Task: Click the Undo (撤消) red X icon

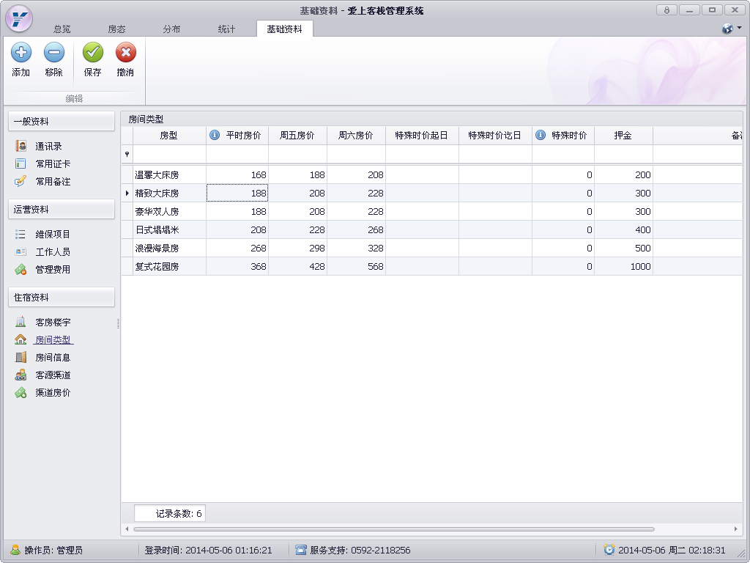Action: click(x=126, y=53)
